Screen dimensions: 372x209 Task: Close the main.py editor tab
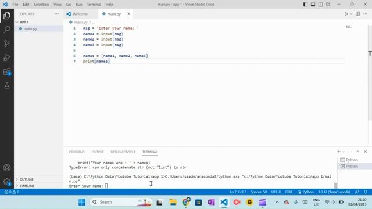128,14
